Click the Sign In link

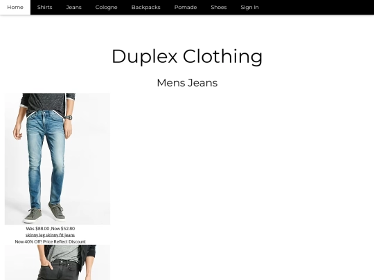[249, 7]
